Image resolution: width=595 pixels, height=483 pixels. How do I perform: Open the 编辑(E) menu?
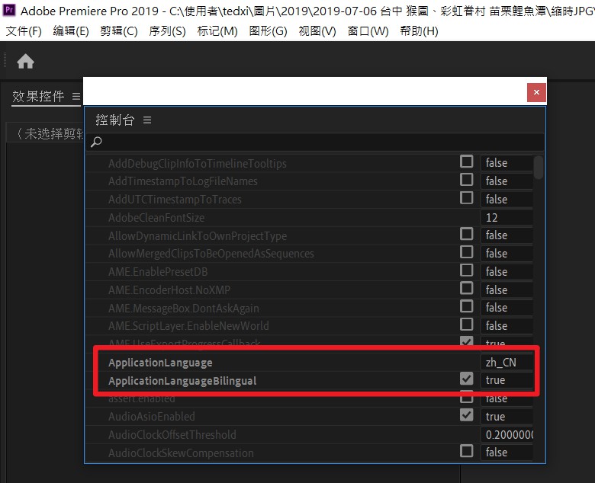[x=71, y=31]
